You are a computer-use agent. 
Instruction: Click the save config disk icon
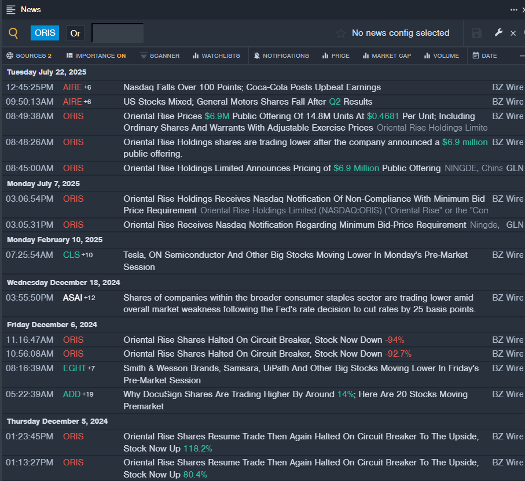[476, 33]
